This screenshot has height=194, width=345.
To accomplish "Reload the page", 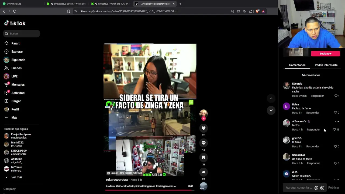I will click(x=15, y=11).
